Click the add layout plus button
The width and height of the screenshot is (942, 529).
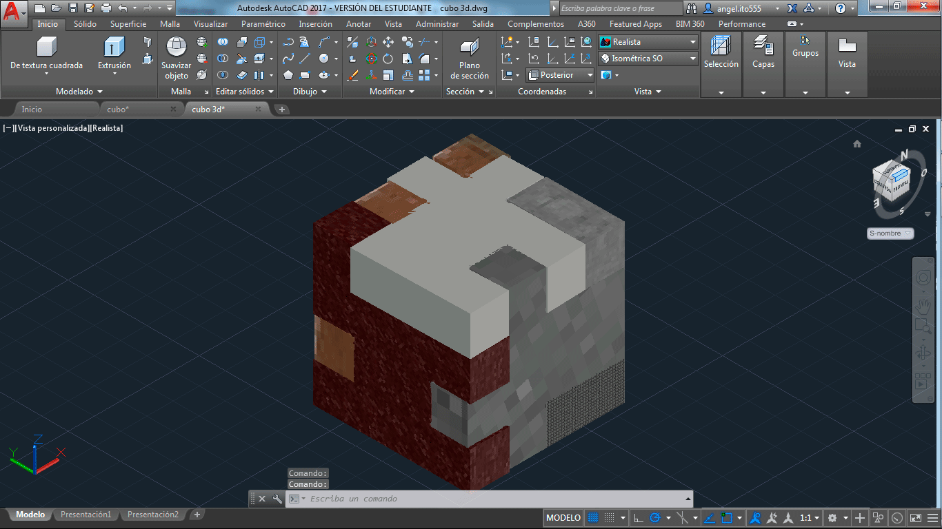(197, 515)
